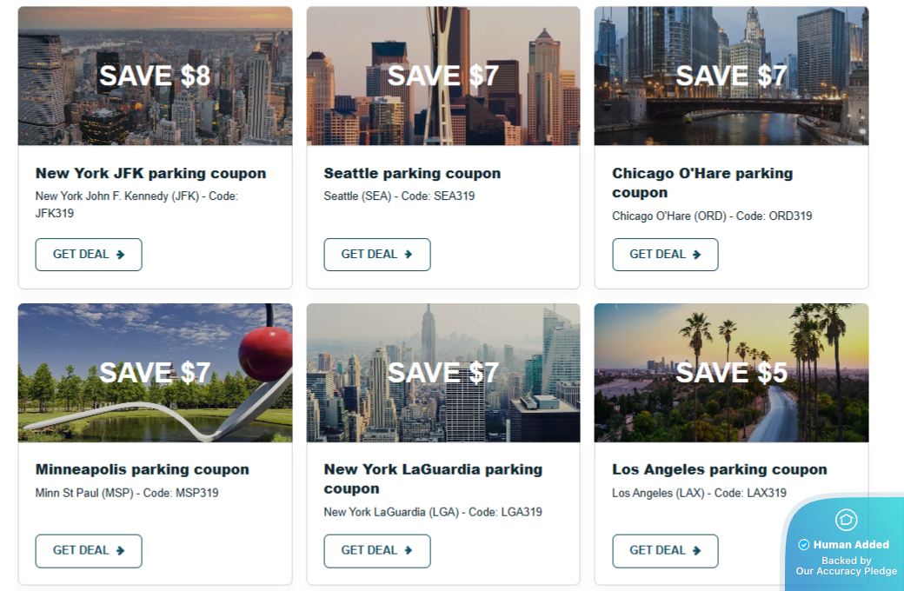Open the Los Angeles palm trees image
The image size is (904, 591).
coord(731,373)
